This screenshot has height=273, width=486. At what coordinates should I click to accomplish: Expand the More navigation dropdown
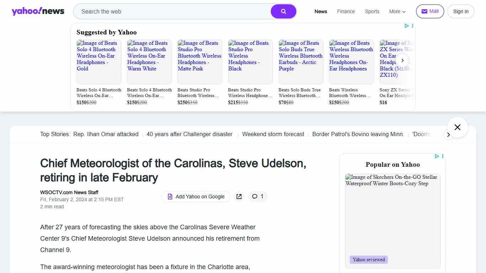pos(397,11)
